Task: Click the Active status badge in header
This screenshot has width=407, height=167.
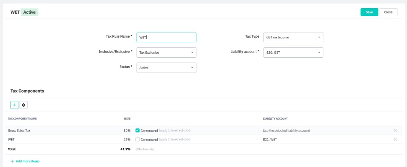Action: tap(29, 12)
